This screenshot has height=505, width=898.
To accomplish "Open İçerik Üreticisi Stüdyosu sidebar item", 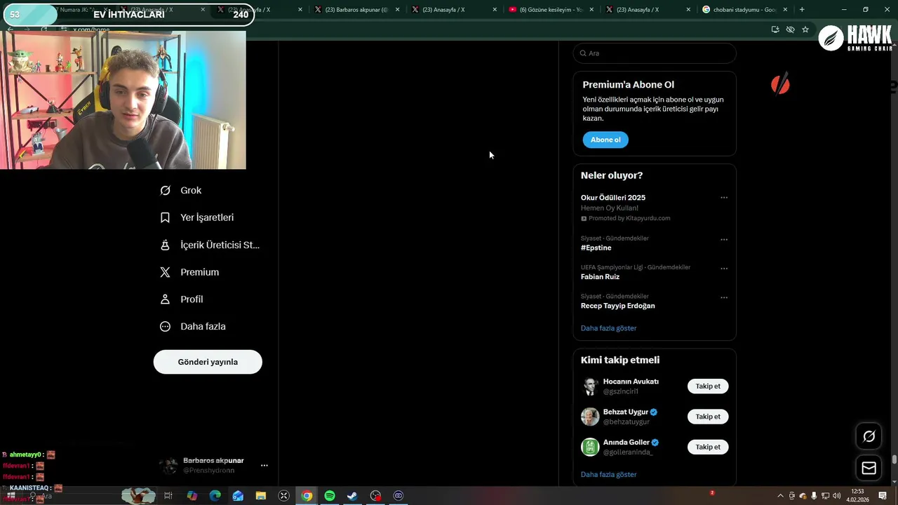I will pos(210,245).
